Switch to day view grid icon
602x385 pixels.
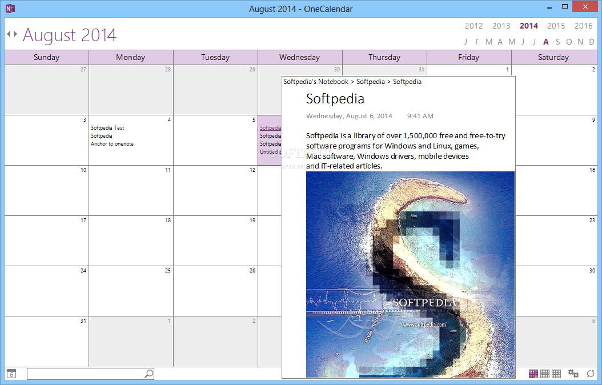(x=556, y=374)
